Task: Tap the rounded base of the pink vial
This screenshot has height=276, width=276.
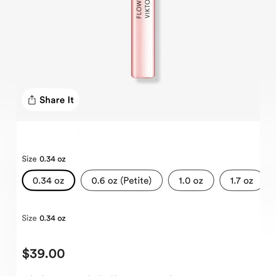Action: (x=143, y=75)
